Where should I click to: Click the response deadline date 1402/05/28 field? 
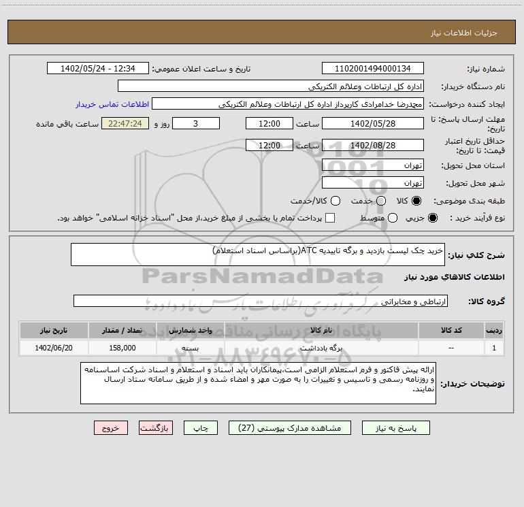point(373,124)
